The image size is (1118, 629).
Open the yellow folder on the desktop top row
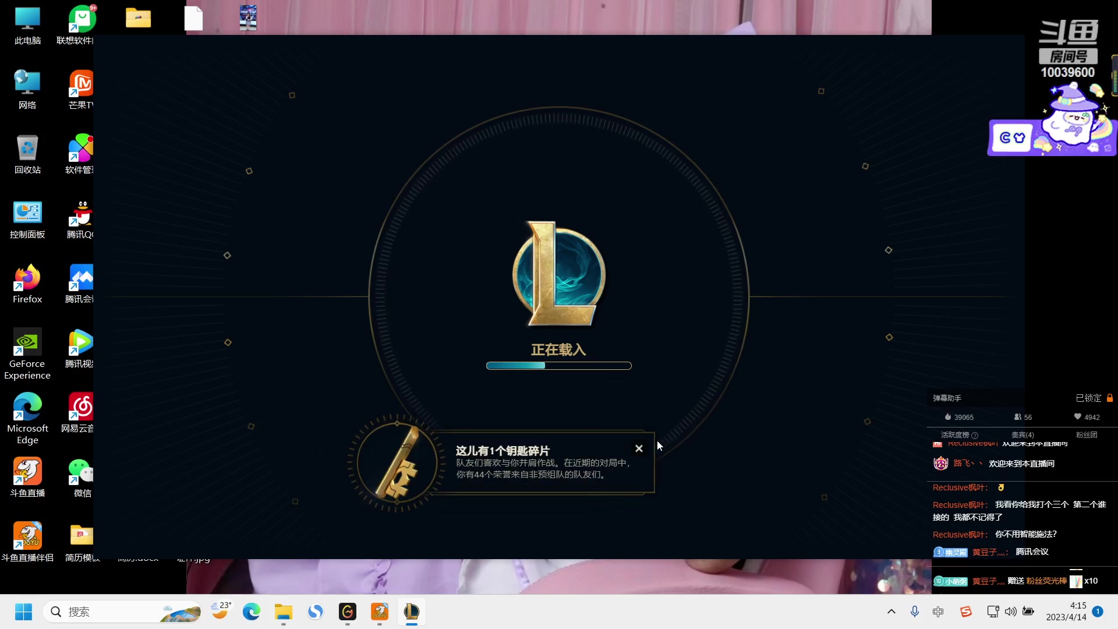coord(138,18)
